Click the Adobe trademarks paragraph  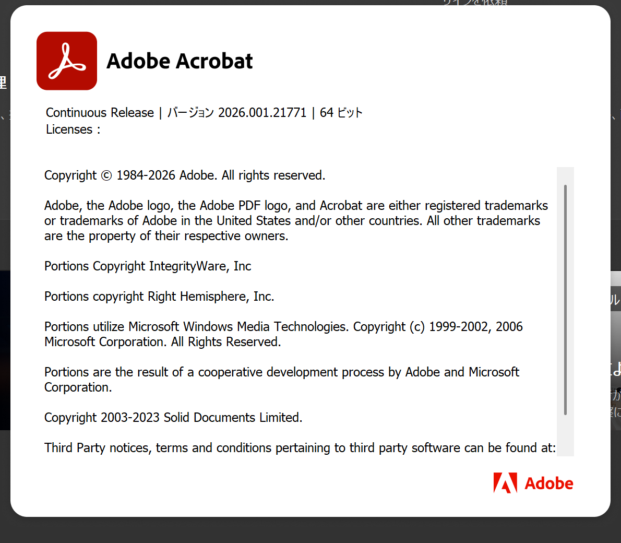(x=296, y=221)
